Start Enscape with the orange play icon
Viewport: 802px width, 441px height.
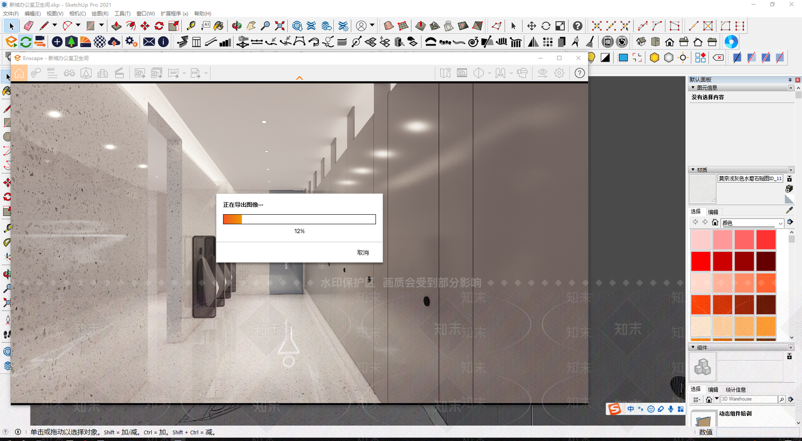11,42
